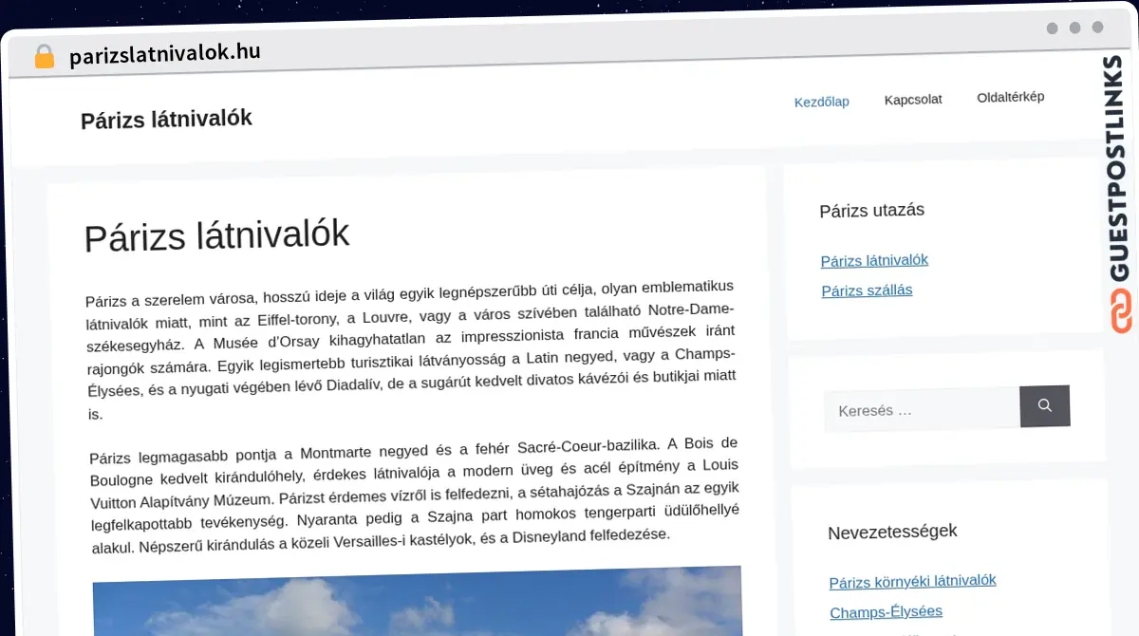Click the middle gray window dot

click(1074, 28)
